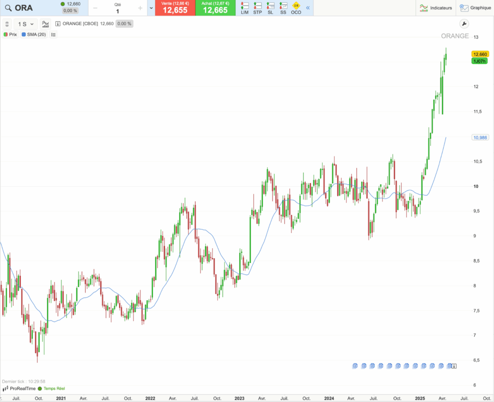The height and width of the screenshot is (402, 494).
Task: Decrease order quantity with the minus button
Action: tap(95, 8)
